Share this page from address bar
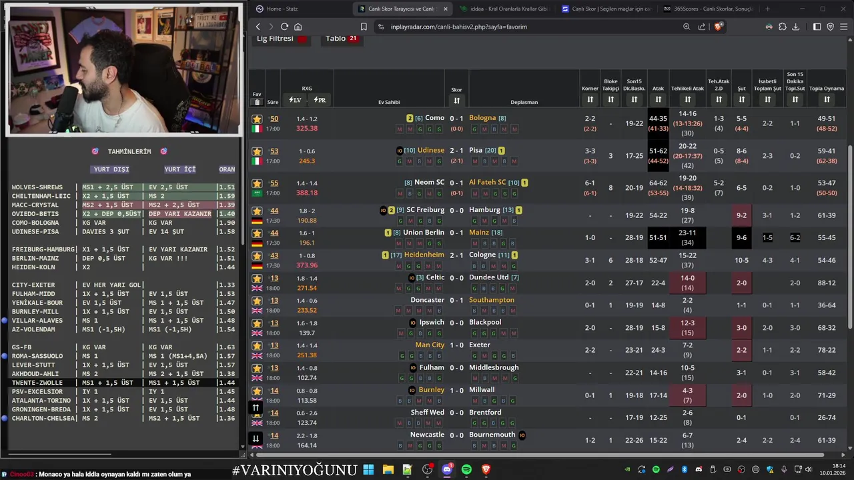The height and width of the screenshot is (480, 854). [x=702, y=27]
